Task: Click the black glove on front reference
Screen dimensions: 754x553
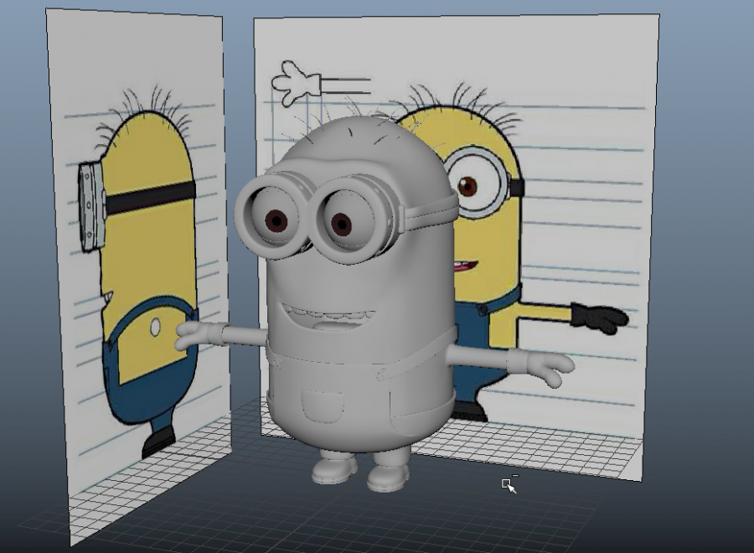Action: 599,318
